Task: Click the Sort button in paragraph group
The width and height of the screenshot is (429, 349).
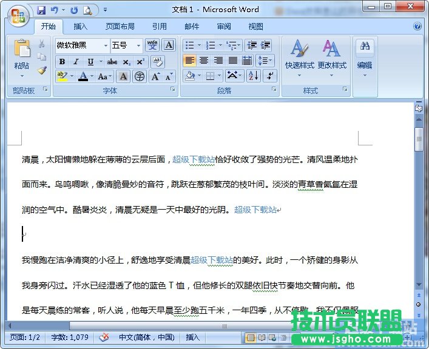Action: [x=253, y=76]
